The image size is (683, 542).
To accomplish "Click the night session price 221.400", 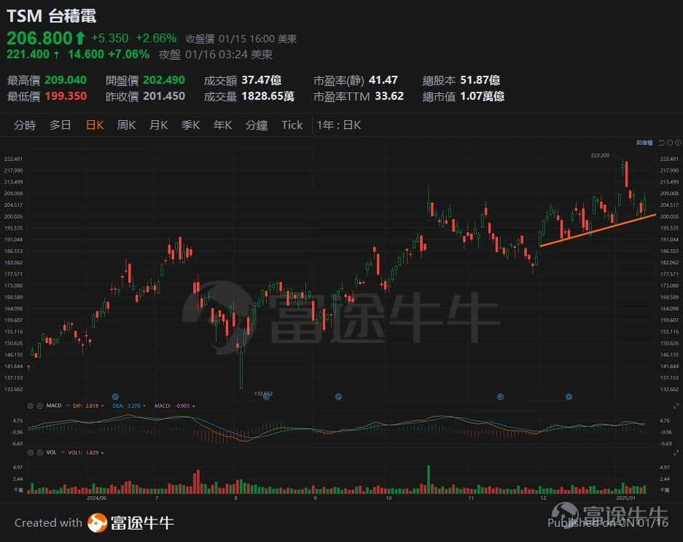I will click(28, 55).
